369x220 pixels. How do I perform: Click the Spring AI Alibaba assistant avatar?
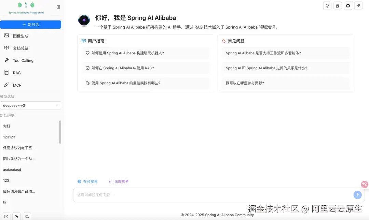[x=84, y=20]
